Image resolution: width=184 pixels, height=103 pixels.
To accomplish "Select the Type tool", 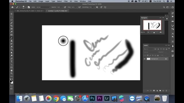I will click(11, 62).
